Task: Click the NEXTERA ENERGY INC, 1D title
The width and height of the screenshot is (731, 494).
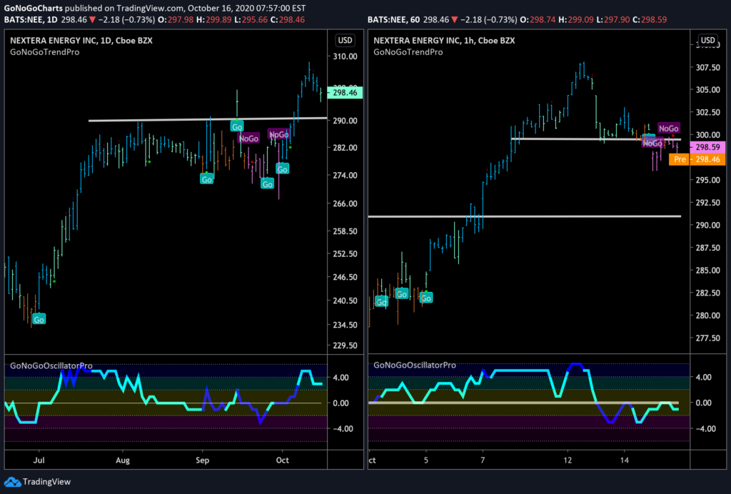Action: 81,41
